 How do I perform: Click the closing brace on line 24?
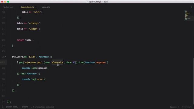click(13, 46)
